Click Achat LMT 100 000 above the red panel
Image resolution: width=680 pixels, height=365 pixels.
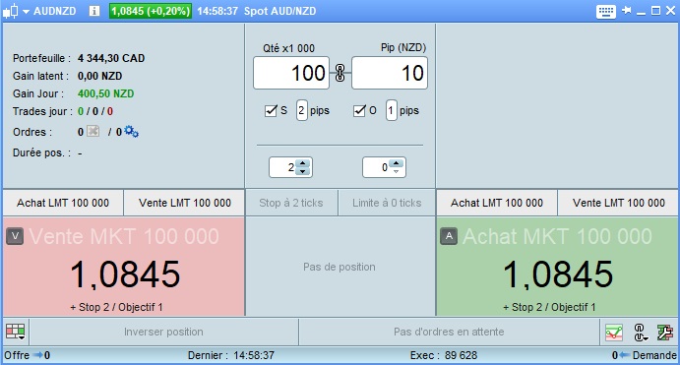pyautogui.click(x=63, y=203)
